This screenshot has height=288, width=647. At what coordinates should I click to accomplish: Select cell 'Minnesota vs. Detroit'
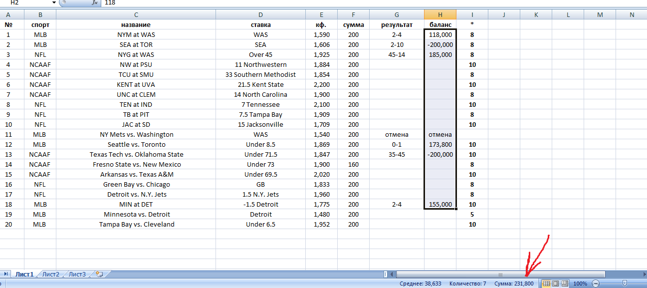coord(136,214)
